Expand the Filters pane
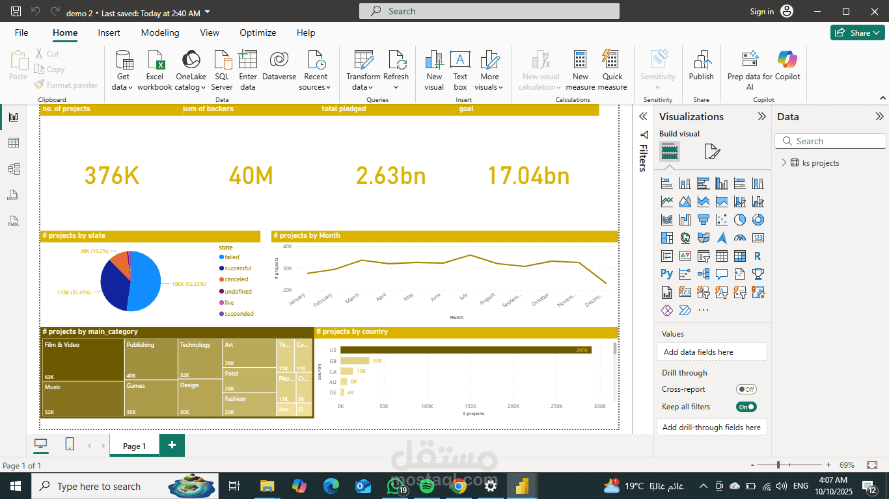This screenshot has width=889, height=499. tap(643, 117)
